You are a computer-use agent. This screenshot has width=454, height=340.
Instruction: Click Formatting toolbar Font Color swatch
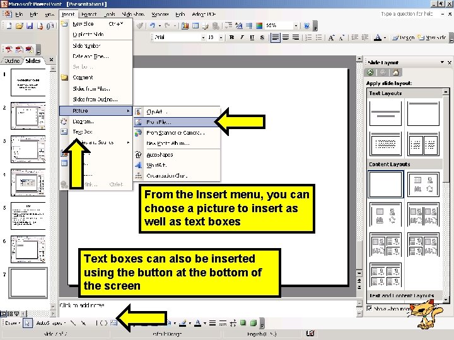(378, 37)
